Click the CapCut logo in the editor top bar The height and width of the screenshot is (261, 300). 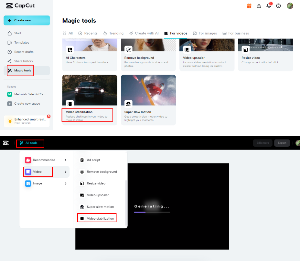tap(6, 143)
